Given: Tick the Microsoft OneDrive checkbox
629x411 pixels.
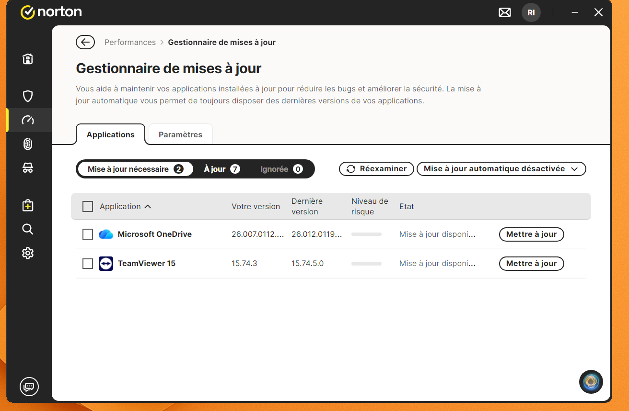Looking at the screenshot, I should click(x=88, y=234).
